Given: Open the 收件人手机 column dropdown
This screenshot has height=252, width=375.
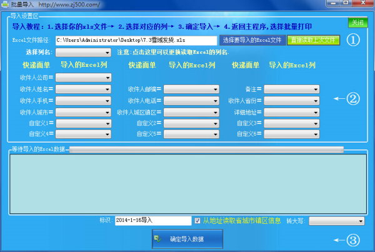Looking at the screenshot, I should click(83, 101).
